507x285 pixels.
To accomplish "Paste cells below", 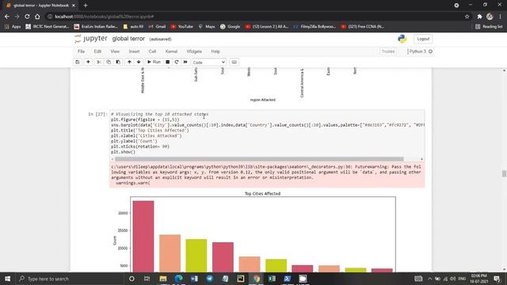I will pos(118,62).
